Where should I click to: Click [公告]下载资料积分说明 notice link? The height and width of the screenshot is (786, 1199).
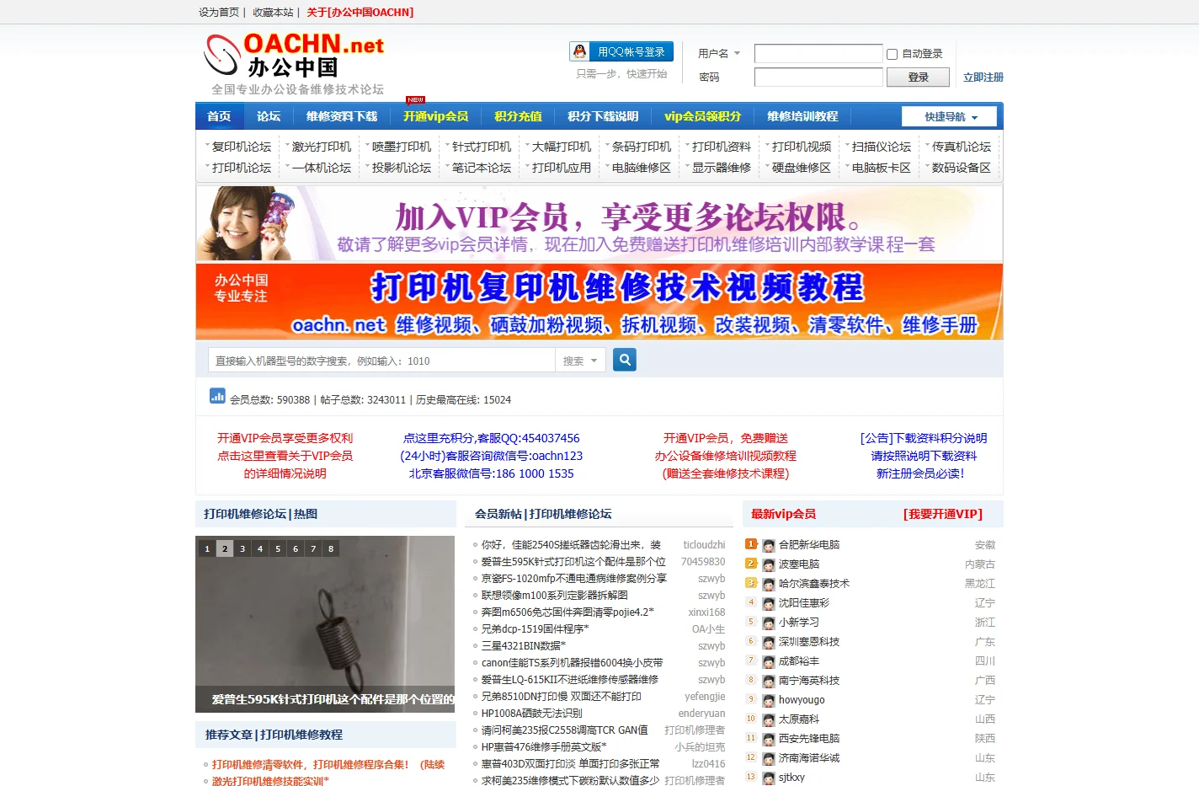924,438
